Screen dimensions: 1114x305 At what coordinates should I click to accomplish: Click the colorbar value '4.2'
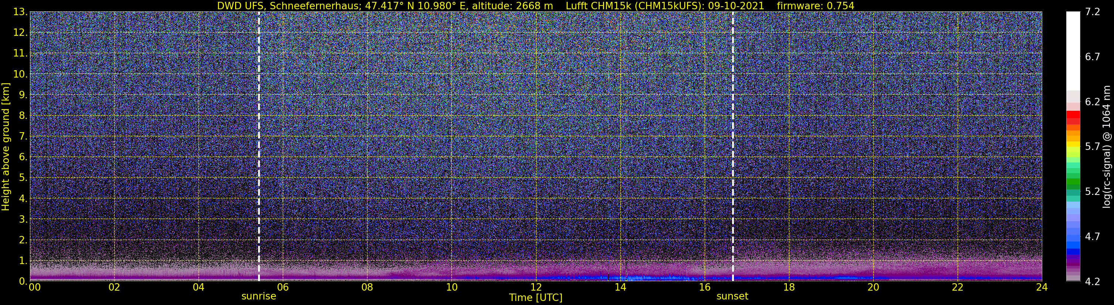[x=1093, y=282]
